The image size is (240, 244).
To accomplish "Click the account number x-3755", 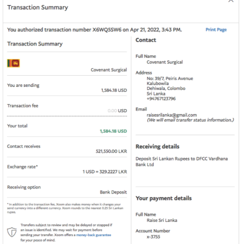I will tap(153, 237).
